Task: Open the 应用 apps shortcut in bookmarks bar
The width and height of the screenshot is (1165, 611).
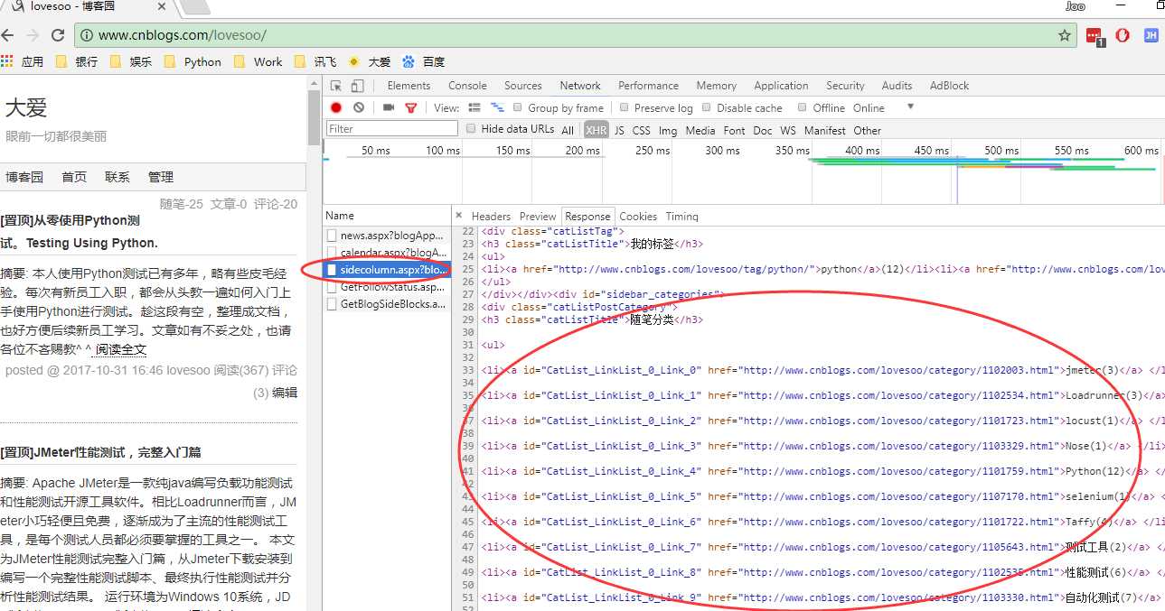Action: [23, 61]
